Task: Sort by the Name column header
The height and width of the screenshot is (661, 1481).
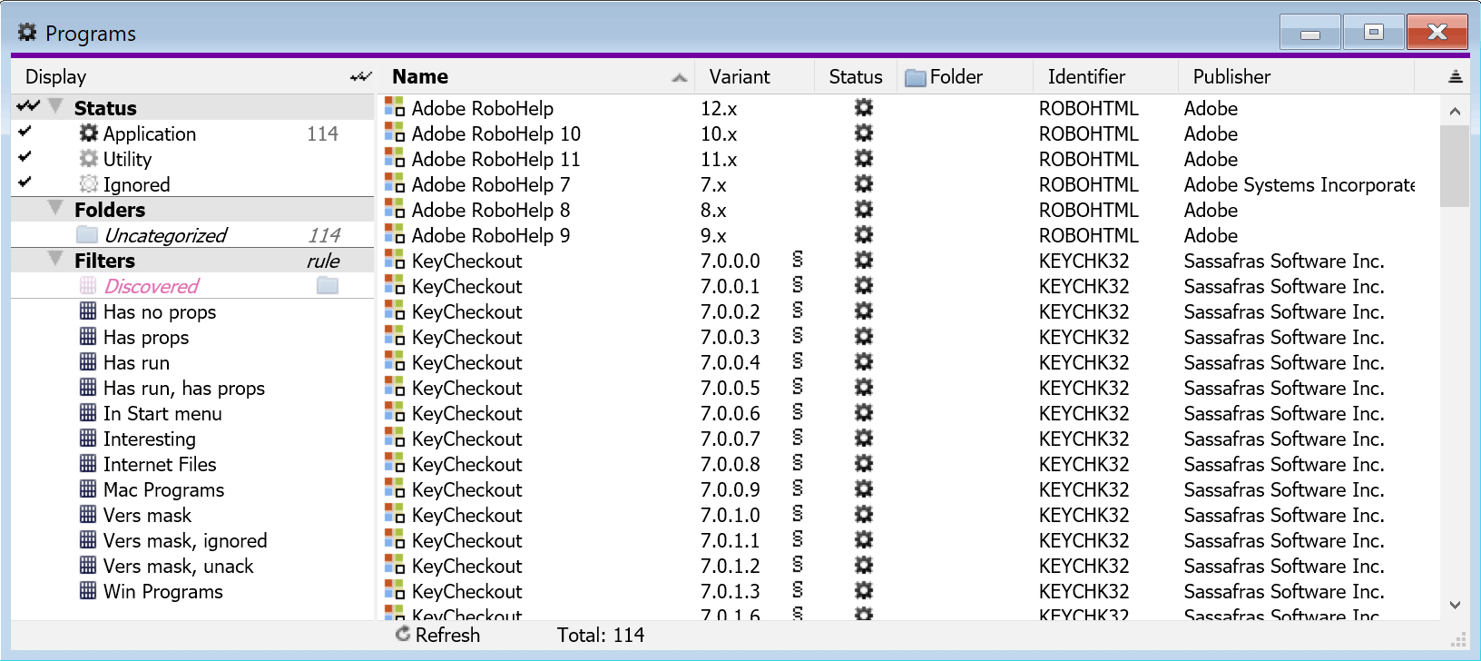Action: tap(420, 77)
